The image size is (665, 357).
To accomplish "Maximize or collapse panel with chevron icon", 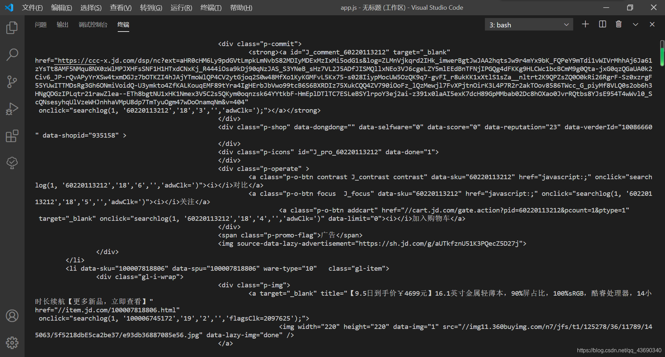I will pos(636,24).
